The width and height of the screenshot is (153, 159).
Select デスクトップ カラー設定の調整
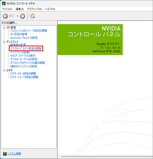click(26, 48)
